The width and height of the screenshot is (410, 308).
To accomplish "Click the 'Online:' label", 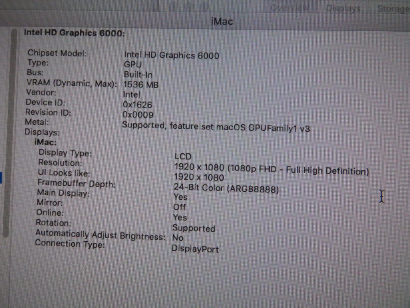I will (x=50, y=213).
